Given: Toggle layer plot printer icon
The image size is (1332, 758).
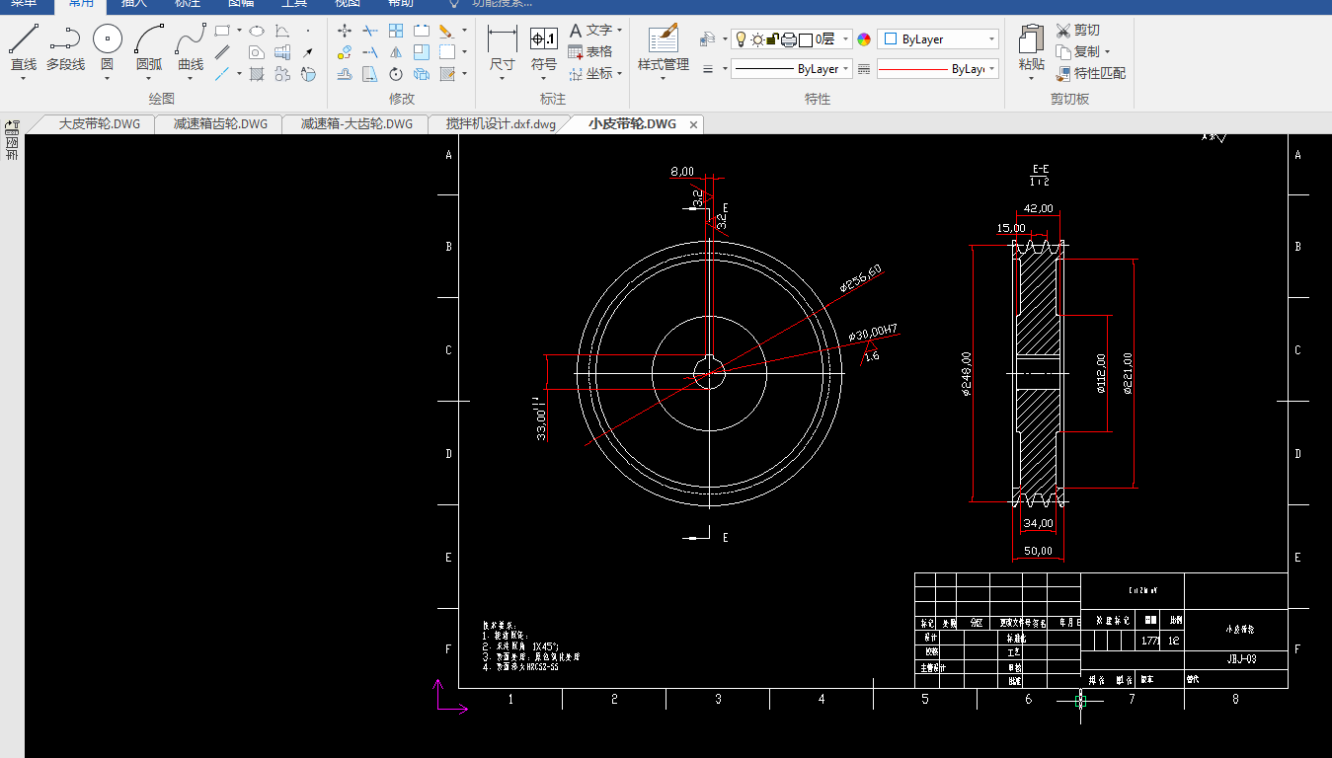Looking at the screenshot, I should tap(789, 39).
